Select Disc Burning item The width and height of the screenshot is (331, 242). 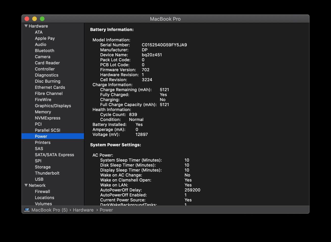[x=48, y=81]
